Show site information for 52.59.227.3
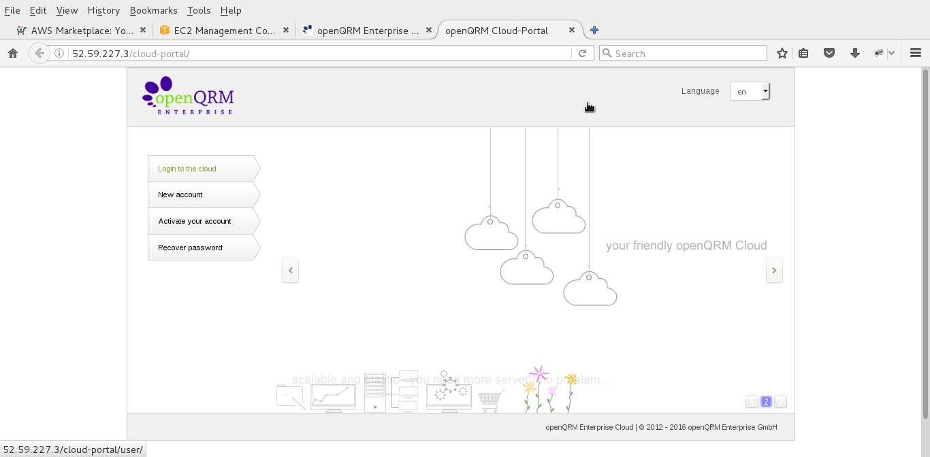The height and width of the screenshot is (457, 930). coord(59,53)
